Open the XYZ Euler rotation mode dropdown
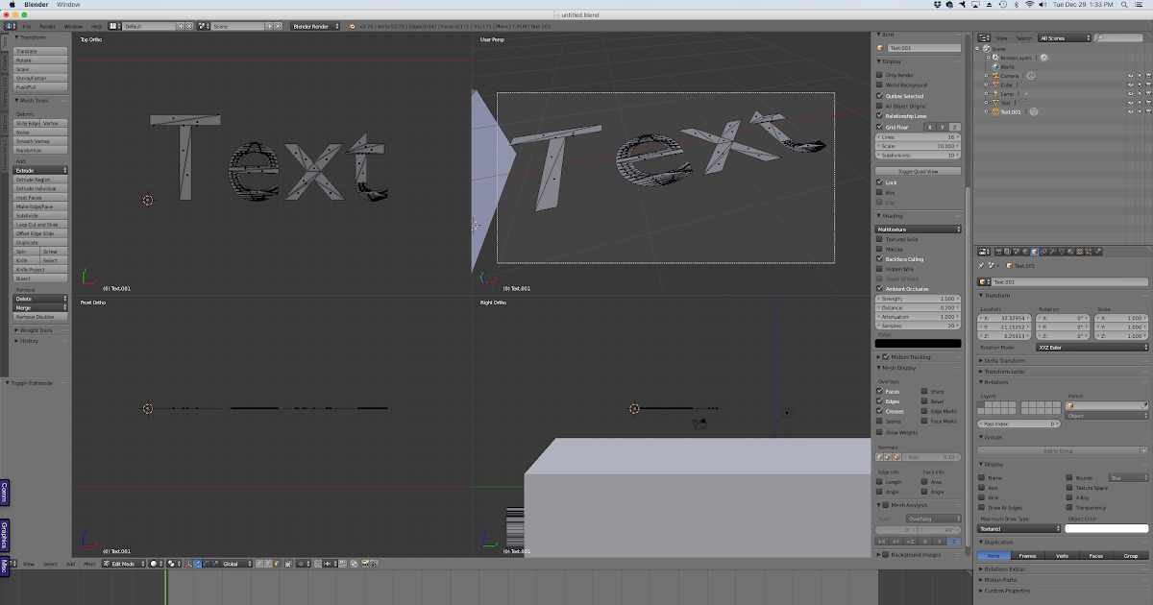Viewport: 1153px width, 605px height. coord(1093,348)
